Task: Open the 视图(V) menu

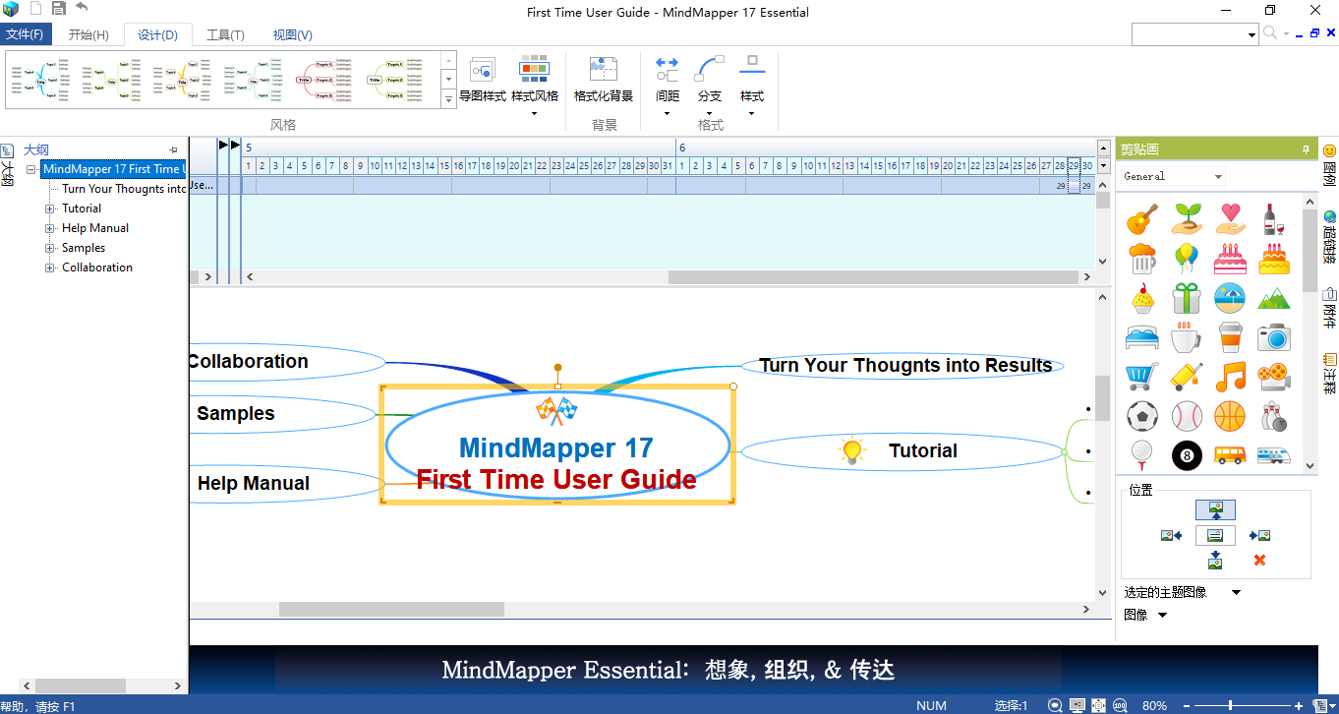Action: pos(290,34)
